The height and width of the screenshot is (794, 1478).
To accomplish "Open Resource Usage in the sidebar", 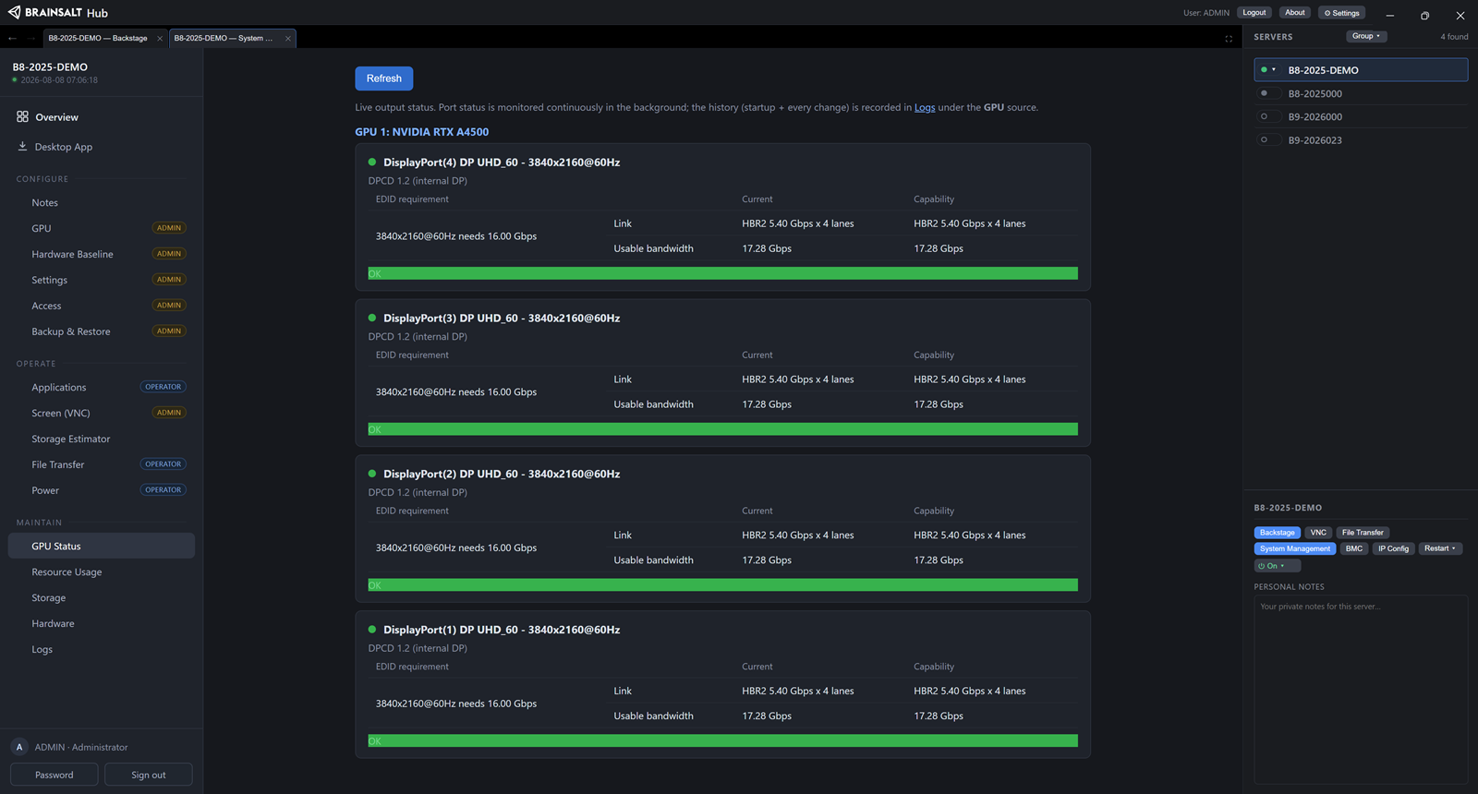I will (x=102, y=571).
